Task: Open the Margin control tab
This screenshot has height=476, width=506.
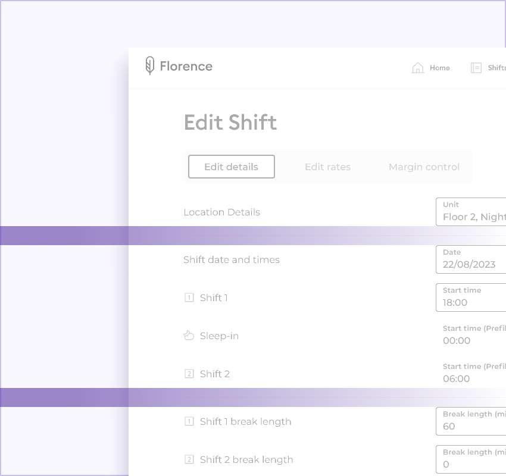Action: tap(424, 167)
